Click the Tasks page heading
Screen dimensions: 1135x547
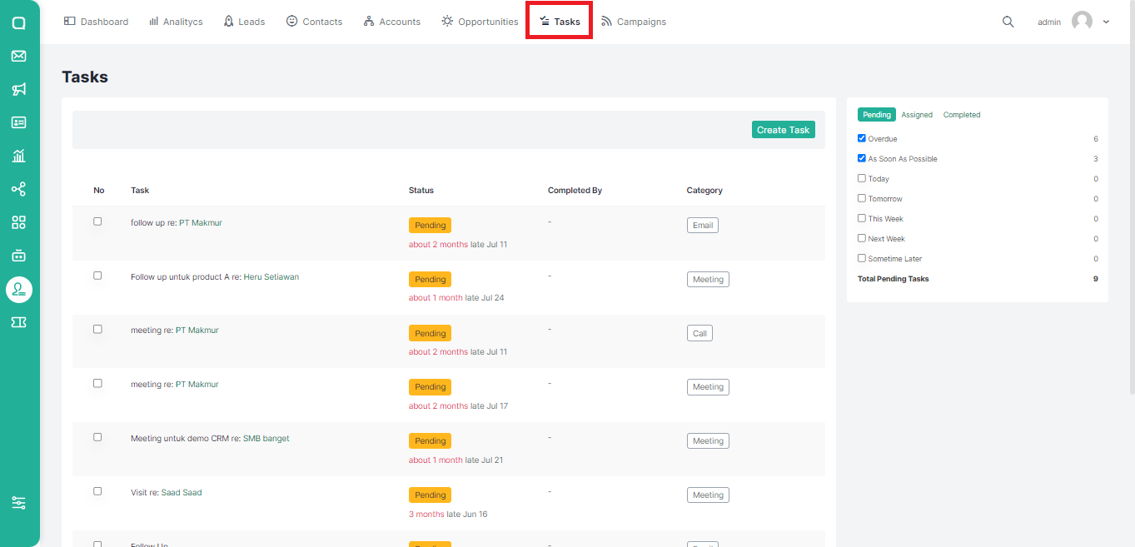(85, 77)
